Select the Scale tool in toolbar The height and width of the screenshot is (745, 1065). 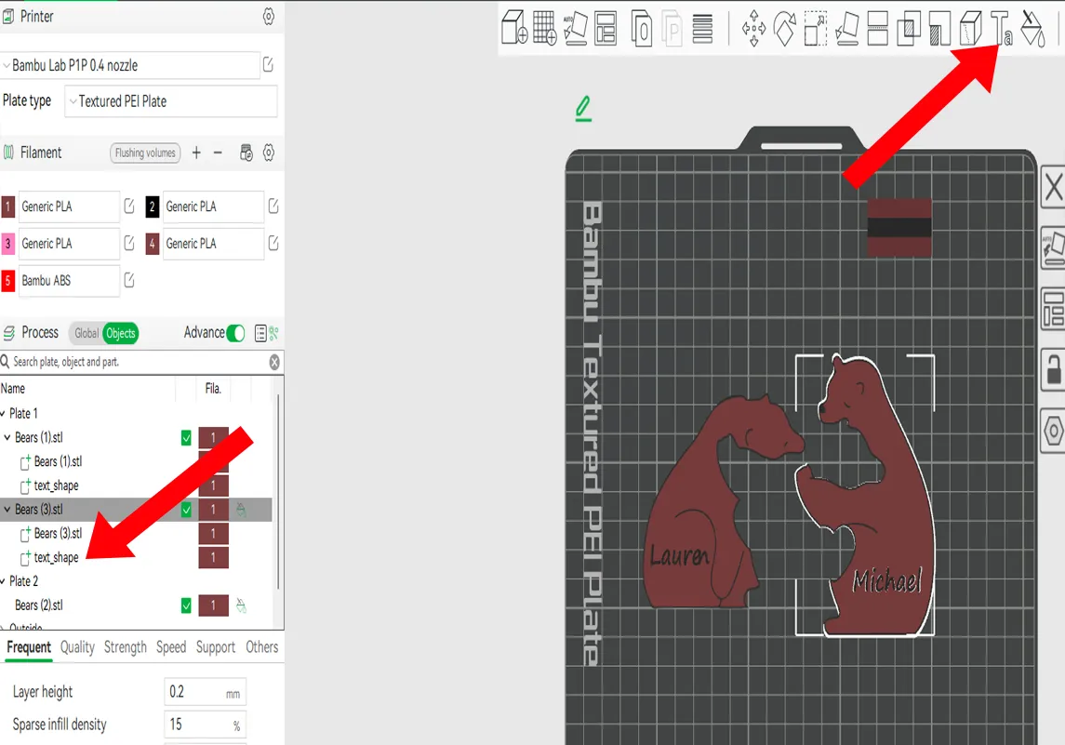(816, 29)
